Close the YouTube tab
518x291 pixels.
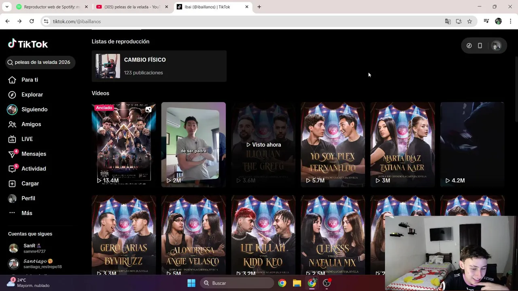point(166,7)
